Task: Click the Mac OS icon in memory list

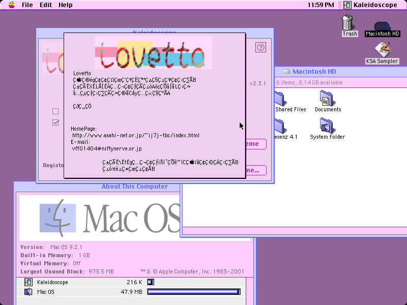Action: click(28, 292)
